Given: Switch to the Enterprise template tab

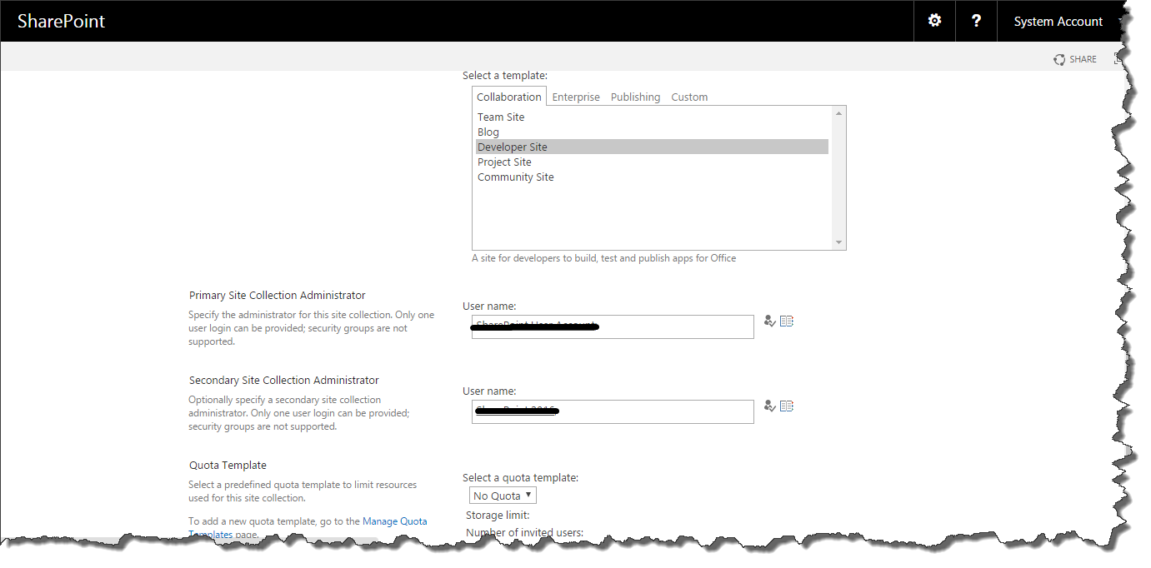Looking at the screenshot, I should (576, 97).
